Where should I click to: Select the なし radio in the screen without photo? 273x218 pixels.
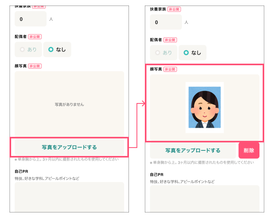[57, 50]
